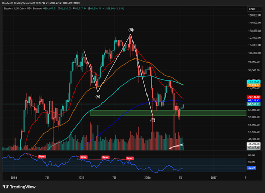Click the 63,000.00 price axis label
This screenshot has width=265, height=193.
pos(254,110)
